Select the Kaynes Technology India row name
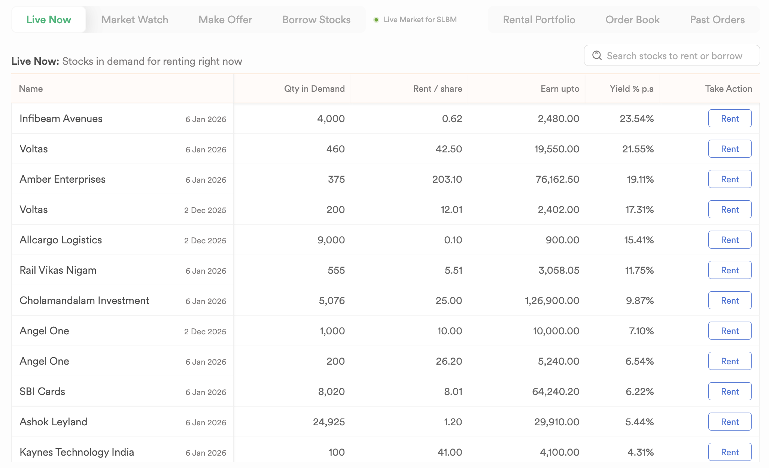Image resolution: width=769 pixels, height=468 pixels. (x=77, y=452)
